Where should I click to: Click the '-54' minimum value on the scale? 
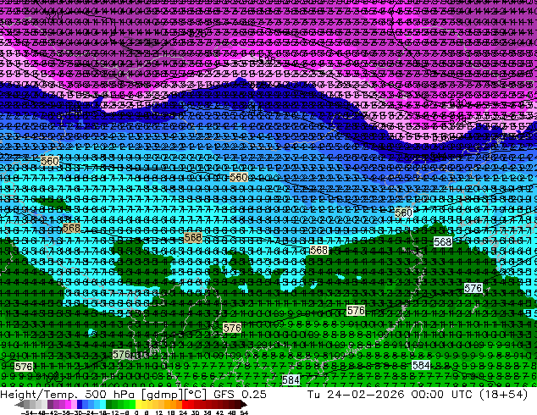coord(27,413)
